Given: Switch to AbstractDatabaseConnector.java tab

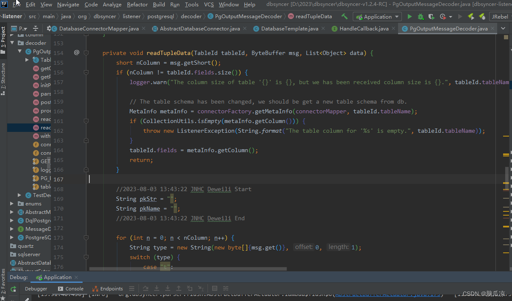Looking at the screenshot, I should click(x=200, y=28).
